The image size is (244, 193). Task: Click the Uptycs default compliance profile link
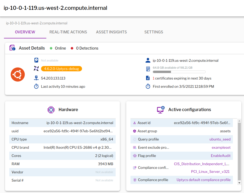click(x=204, y=180)
